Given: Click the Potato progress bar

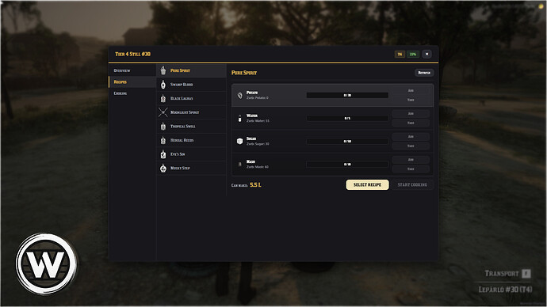Looking at the screenshot, I should [347, 95].
